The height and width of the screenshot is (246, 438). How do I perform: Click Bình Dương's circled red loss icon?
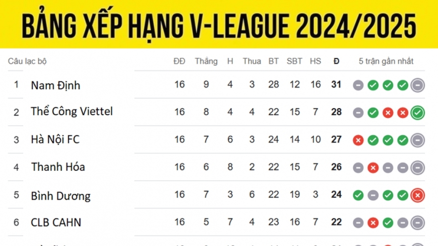(x=418, y=195)
